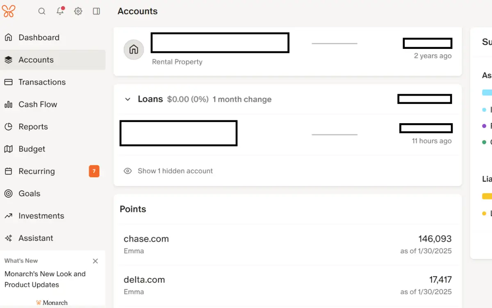This screenshot has width=492, height=308.
Task: Open the Reports page
Action: (33, 126)
